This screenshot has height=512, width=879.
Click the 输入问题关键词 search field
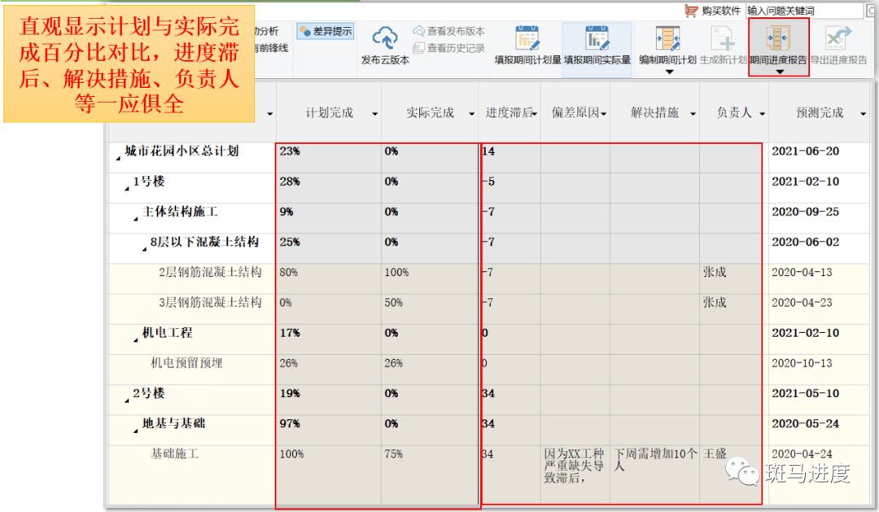coord(804,11)
